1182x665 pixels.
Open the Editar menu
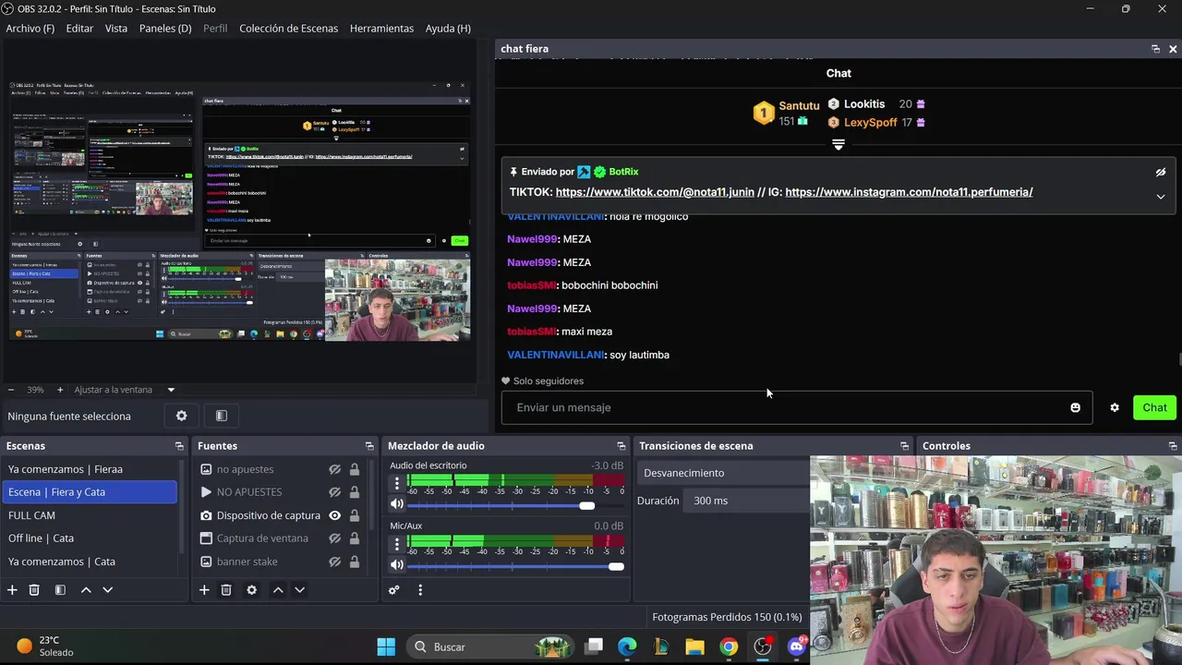(x=79, y=29)
